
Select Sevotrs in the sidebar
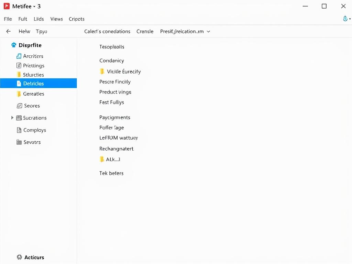[32, 142]
